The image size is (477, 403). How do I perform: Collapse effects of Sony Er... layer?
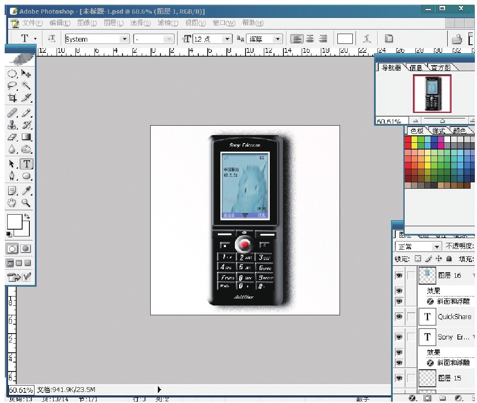[473, 337]
